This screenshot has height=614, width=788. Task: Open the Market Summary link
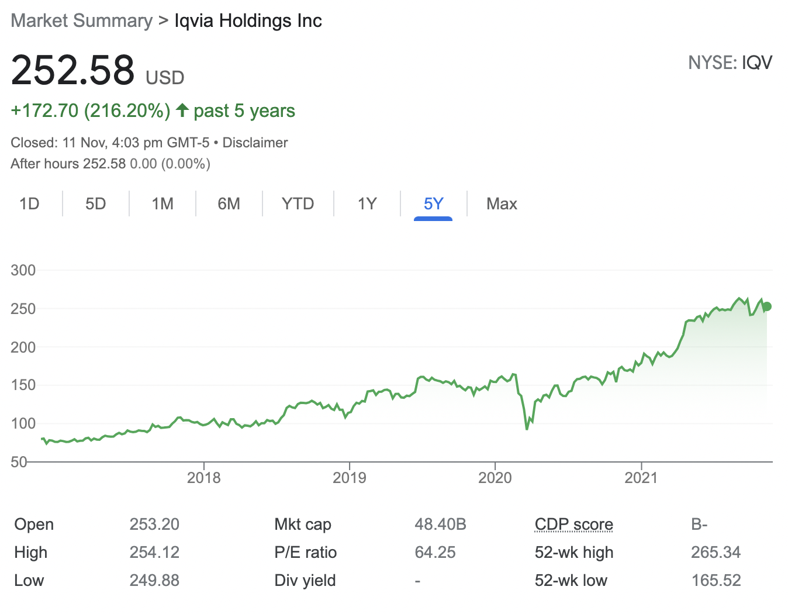coord(82,21)
